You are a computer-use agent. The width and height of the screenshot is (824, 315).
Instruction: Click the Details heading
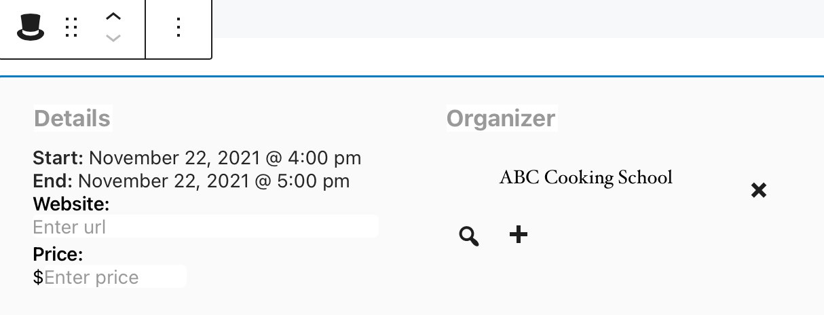(72, 118)
